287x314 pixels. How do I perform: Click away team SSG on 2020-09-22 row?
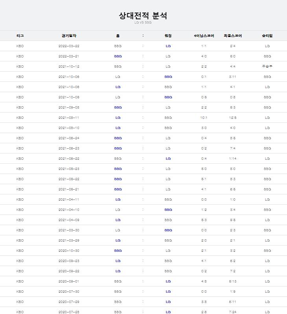[168, 271]
